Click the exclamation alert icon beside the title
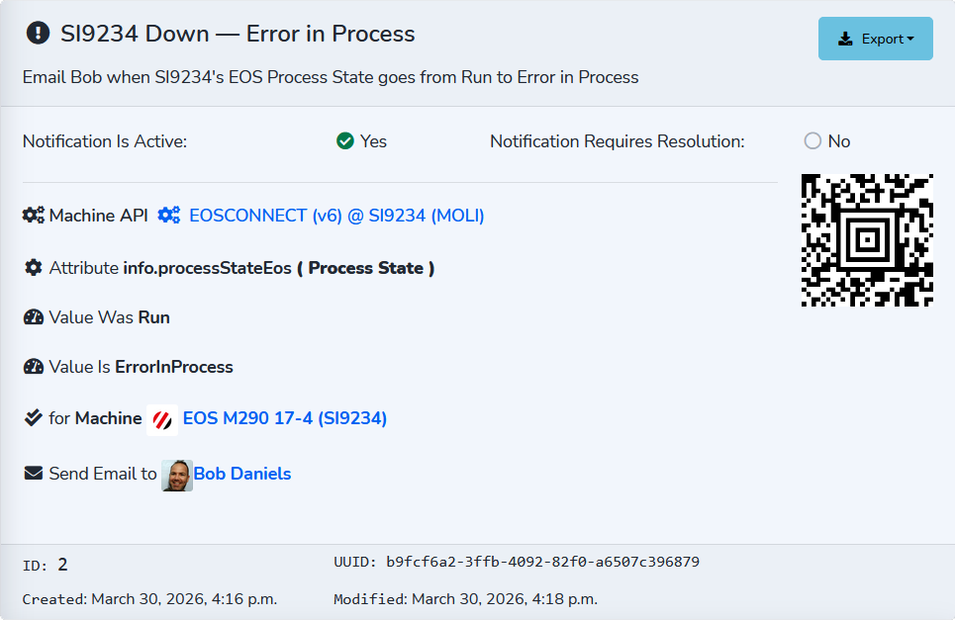 pyautogui.click(x=38, y=33)
